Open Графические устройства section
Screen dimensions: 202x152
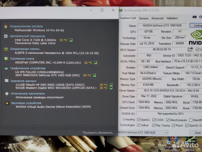[x=28, y=68]
